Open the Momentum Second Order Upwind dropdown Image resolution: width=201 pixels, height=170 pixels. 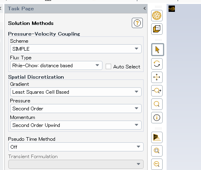[76, 125]
